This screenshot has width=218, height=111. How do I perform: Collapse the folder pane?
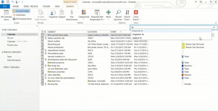click(x=37, y=26)
